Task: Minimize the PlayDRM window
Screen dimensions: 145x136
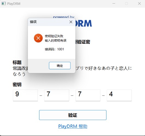Action: click(114, 4)
